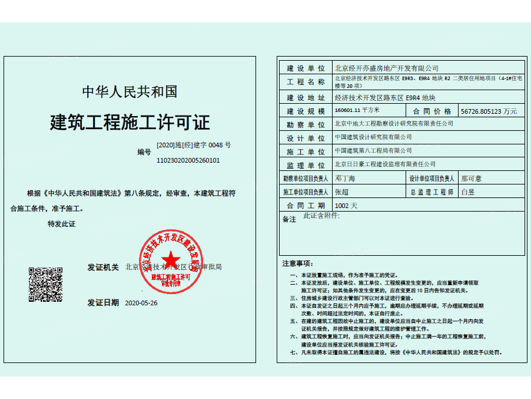Image resolution: width=531 pixels, height=399 pixels.
Task: Click the name 张超
Action: click(341, 192)
